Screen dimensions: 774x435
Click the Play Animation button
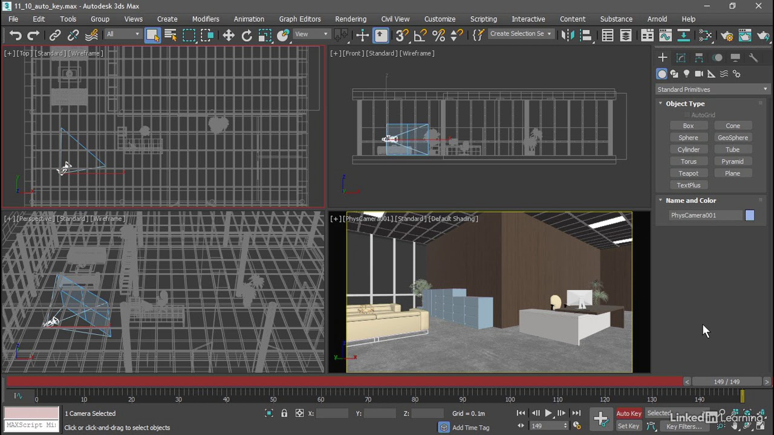[548, 413]
